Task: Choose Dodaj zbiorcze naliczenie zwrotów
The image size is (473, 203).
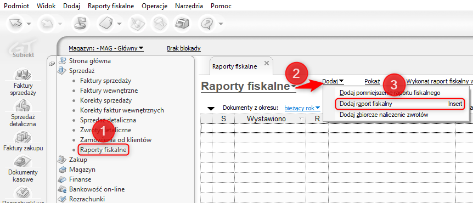Action: coord(396,115)
